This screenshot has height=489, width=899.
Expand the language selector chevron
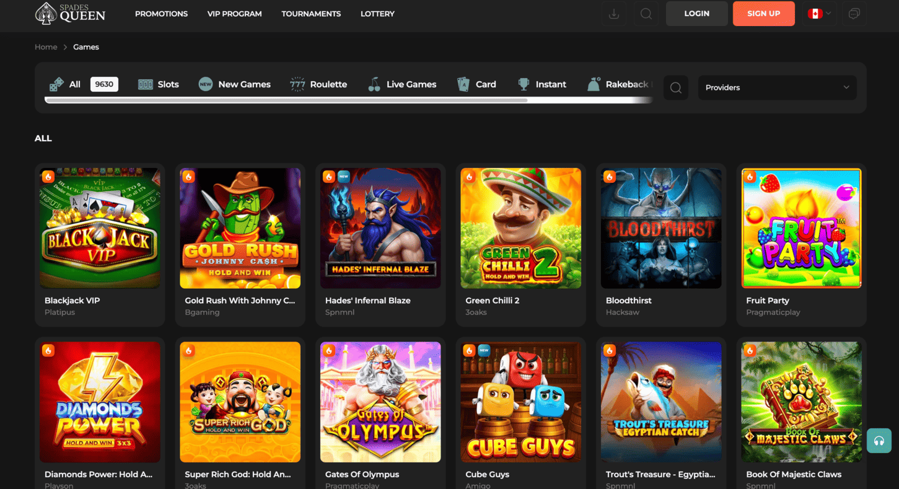(828, 14)
